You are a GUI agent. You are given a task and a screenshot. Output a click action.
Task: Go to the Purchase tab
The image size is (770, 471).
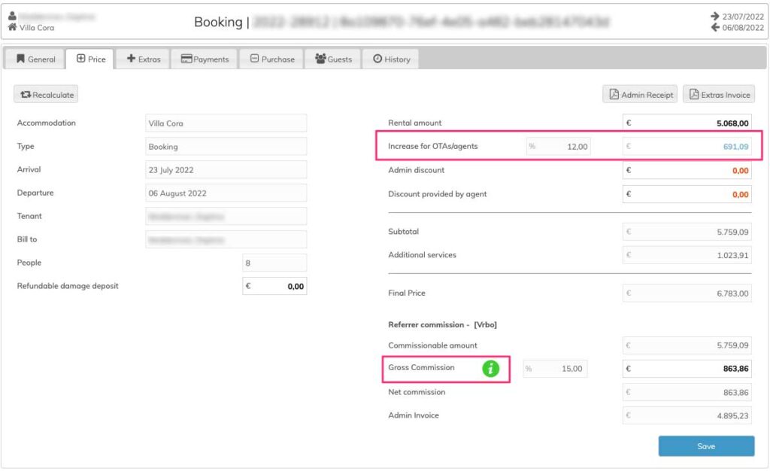(271, 59)
